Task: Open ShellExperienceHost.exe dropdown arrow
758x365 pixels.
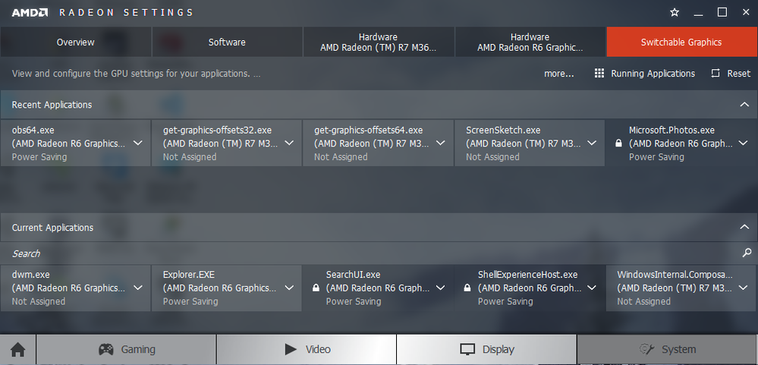Action: tap(592, 288)
